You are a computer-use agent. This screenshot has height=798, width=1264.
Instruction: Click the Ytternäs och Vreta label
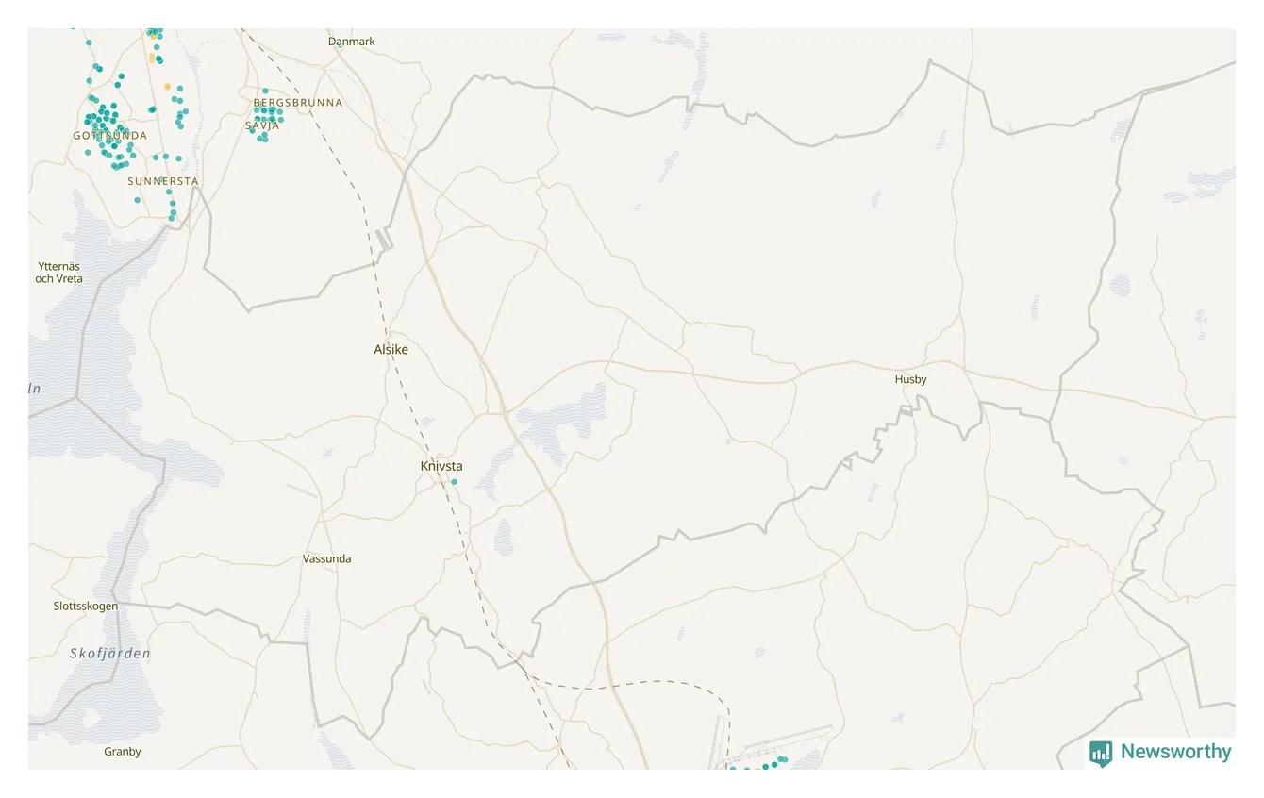(58, 273)
